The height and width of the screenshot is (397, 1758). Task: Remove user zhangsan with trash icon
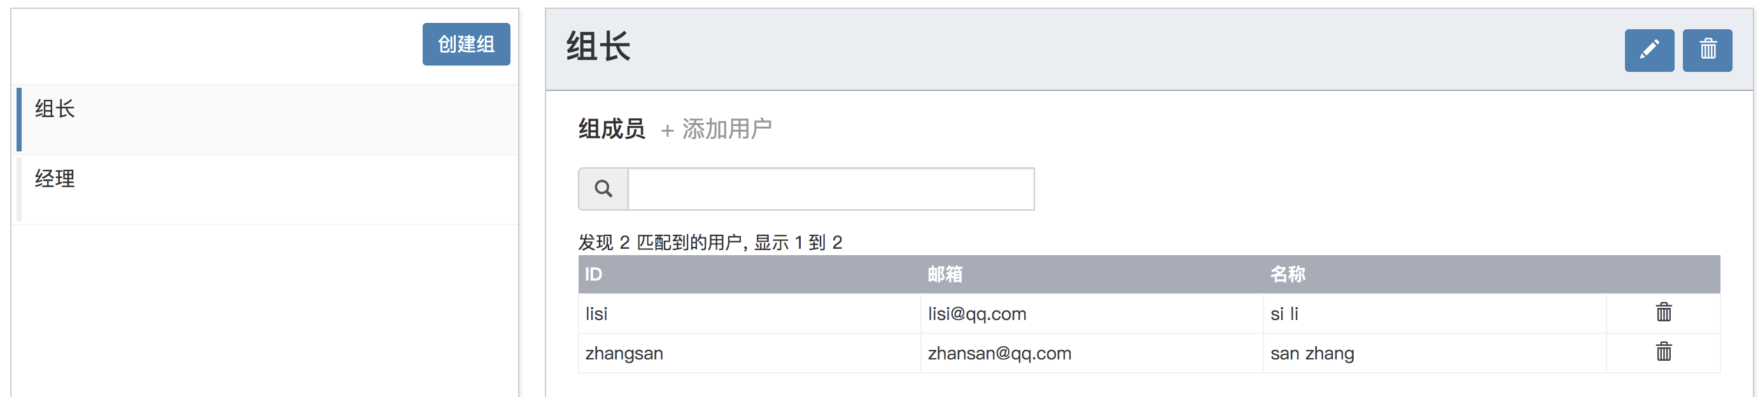click(x=1664, y=352)
